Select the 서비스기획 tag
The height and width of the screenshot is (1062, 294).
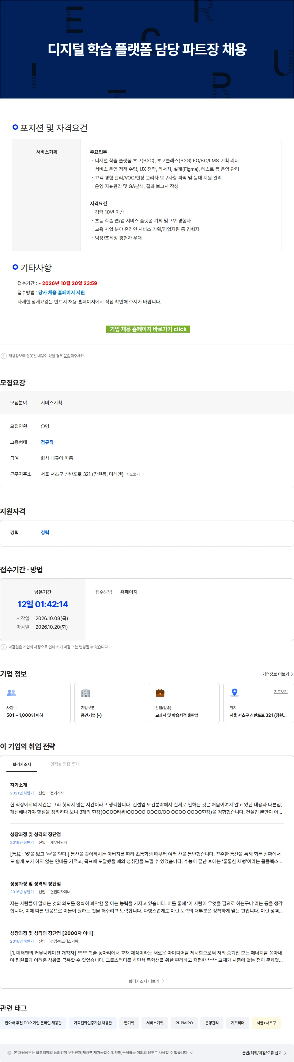pos(155,1023)
